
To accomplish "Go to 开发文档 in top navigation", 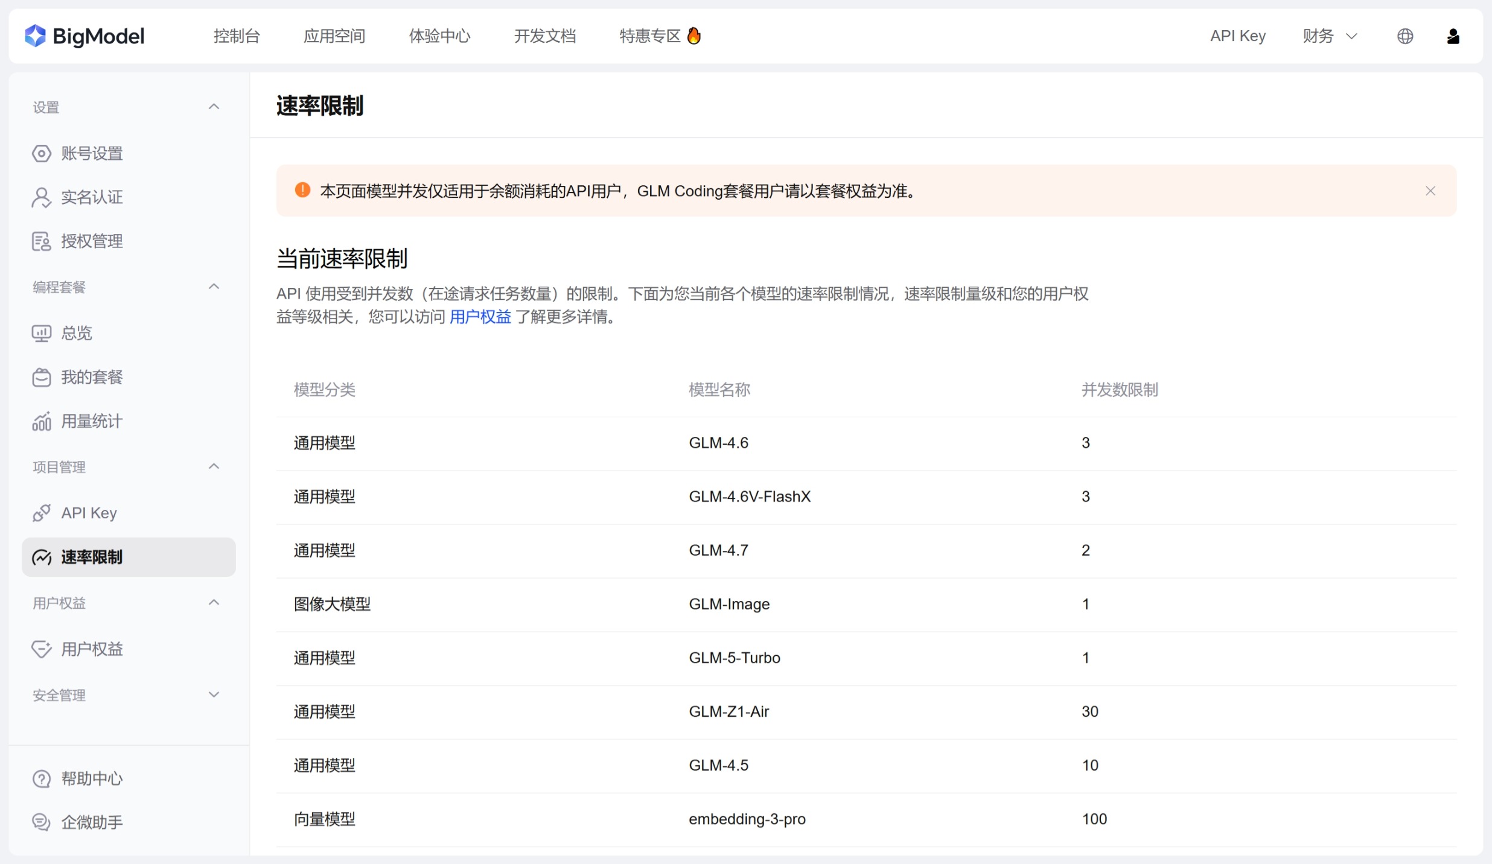I will [x=544, y=36].
